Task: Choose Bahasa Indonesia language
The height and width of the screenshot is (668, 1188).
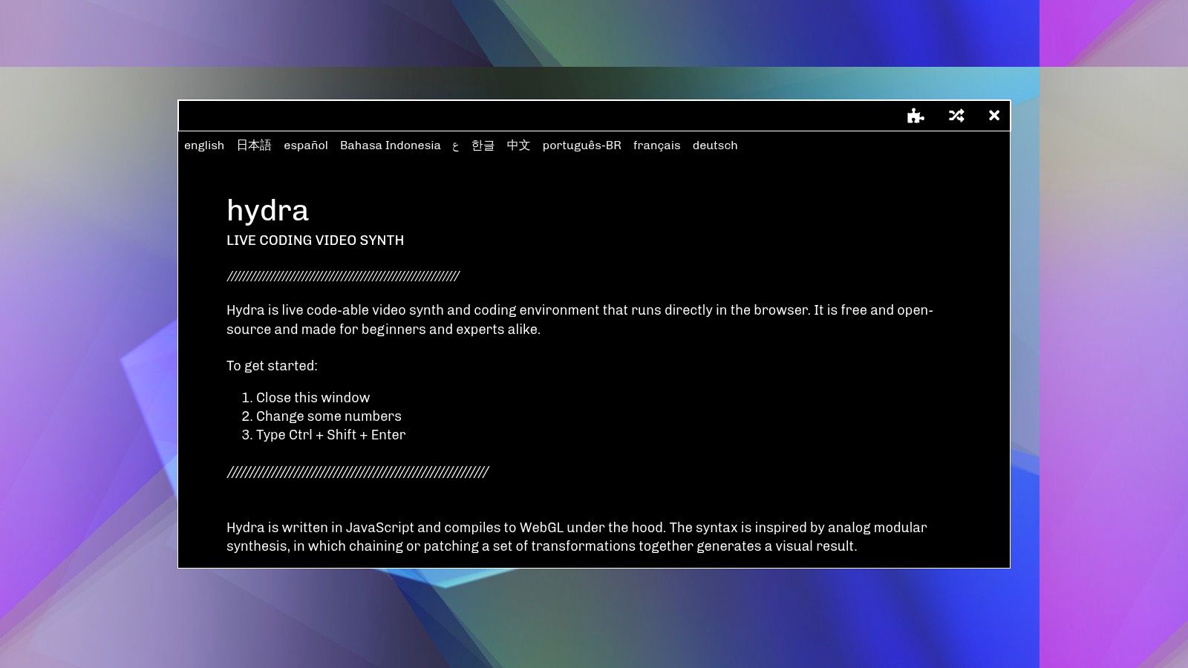Action: point(391,145)
